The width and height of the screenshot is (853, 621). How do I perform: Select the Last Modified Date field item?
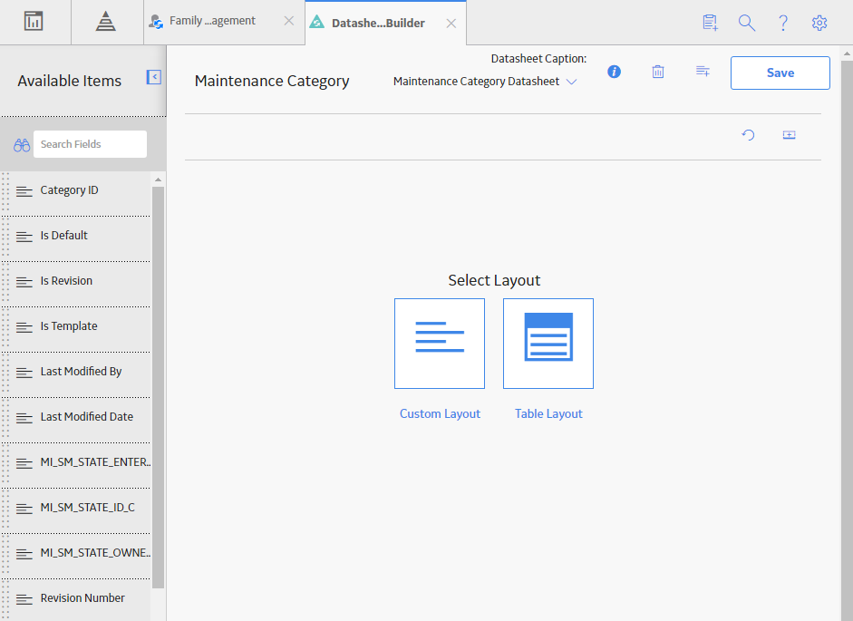(x=76, y=420)
